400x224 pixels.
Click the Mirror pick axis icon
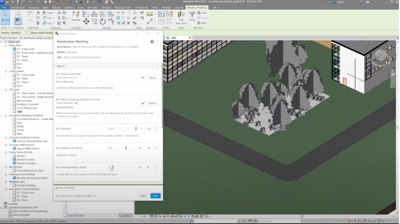click(103, 14)
